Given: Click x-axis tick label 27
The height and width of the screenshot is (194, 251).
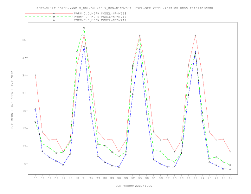Looking at the screenshot, I should [98, 178].
